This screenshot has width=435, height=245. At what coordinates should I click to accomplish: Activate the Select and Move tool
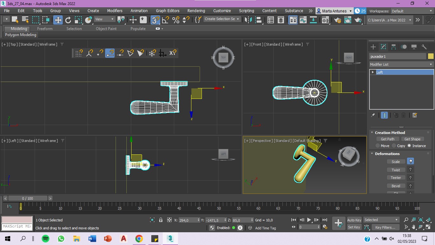58,20
